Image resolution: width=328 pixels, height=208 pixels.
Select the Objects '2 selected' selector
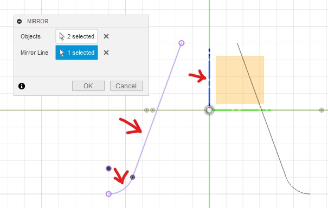(x=76, y=36)
